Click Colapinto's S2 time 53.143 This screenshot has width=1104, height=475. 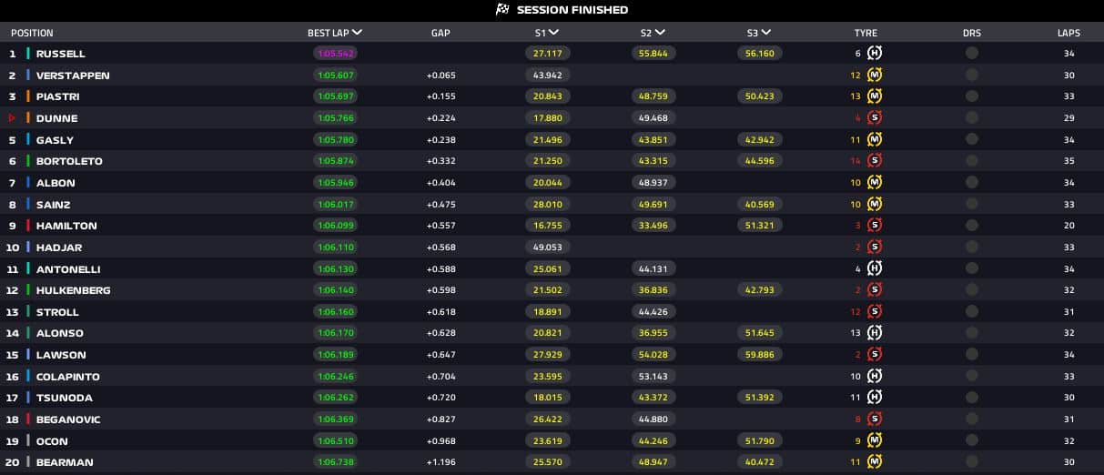(x=653, y=377)
